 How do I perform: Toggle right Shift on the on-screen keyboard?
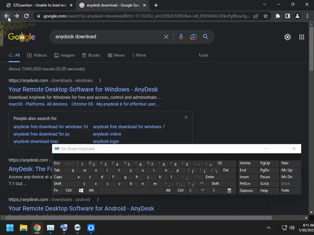223,184
